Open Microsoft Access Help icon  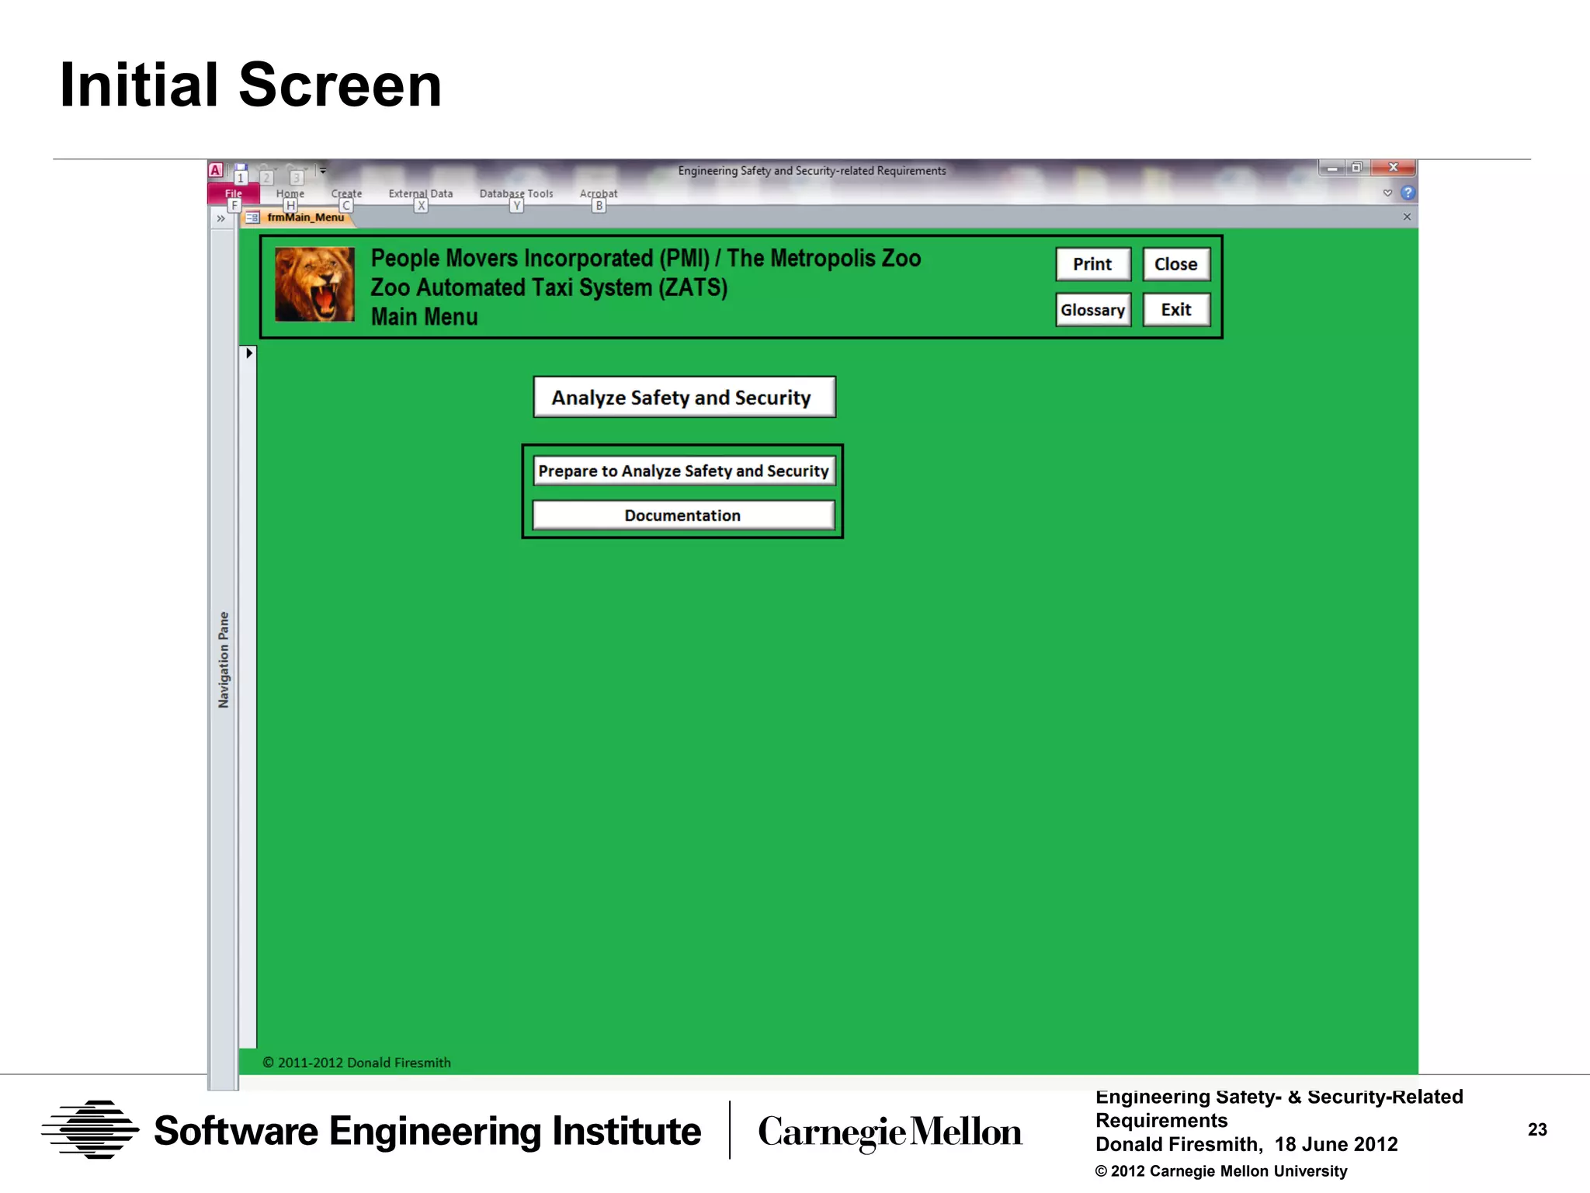point(1408,193)
